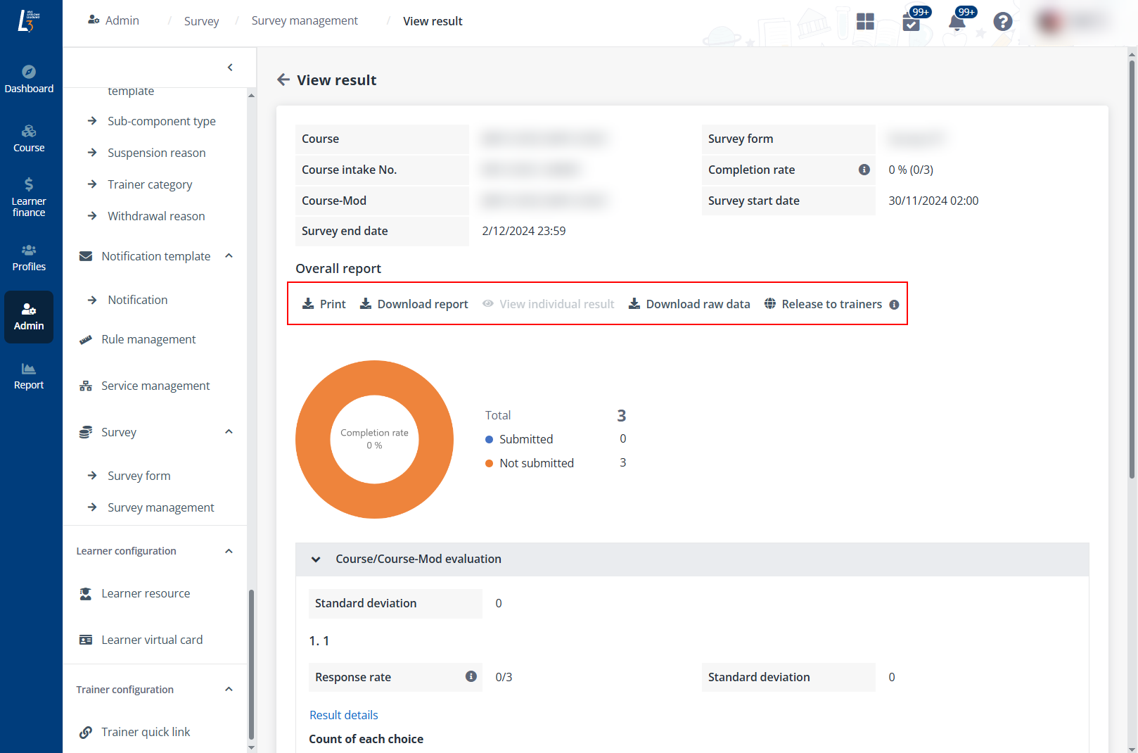1138x753 pixels.
Task: Click the orange completion rate donut chart
Action: click(375, 377)
